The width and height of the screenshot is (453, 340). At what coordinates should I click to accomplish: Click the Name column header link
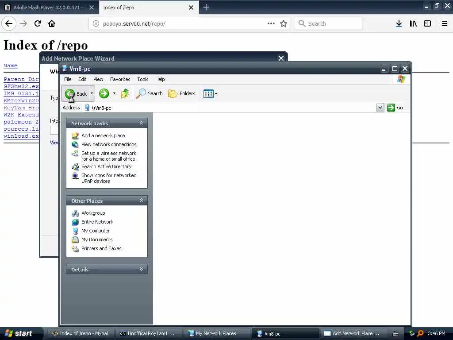[11, 66]
